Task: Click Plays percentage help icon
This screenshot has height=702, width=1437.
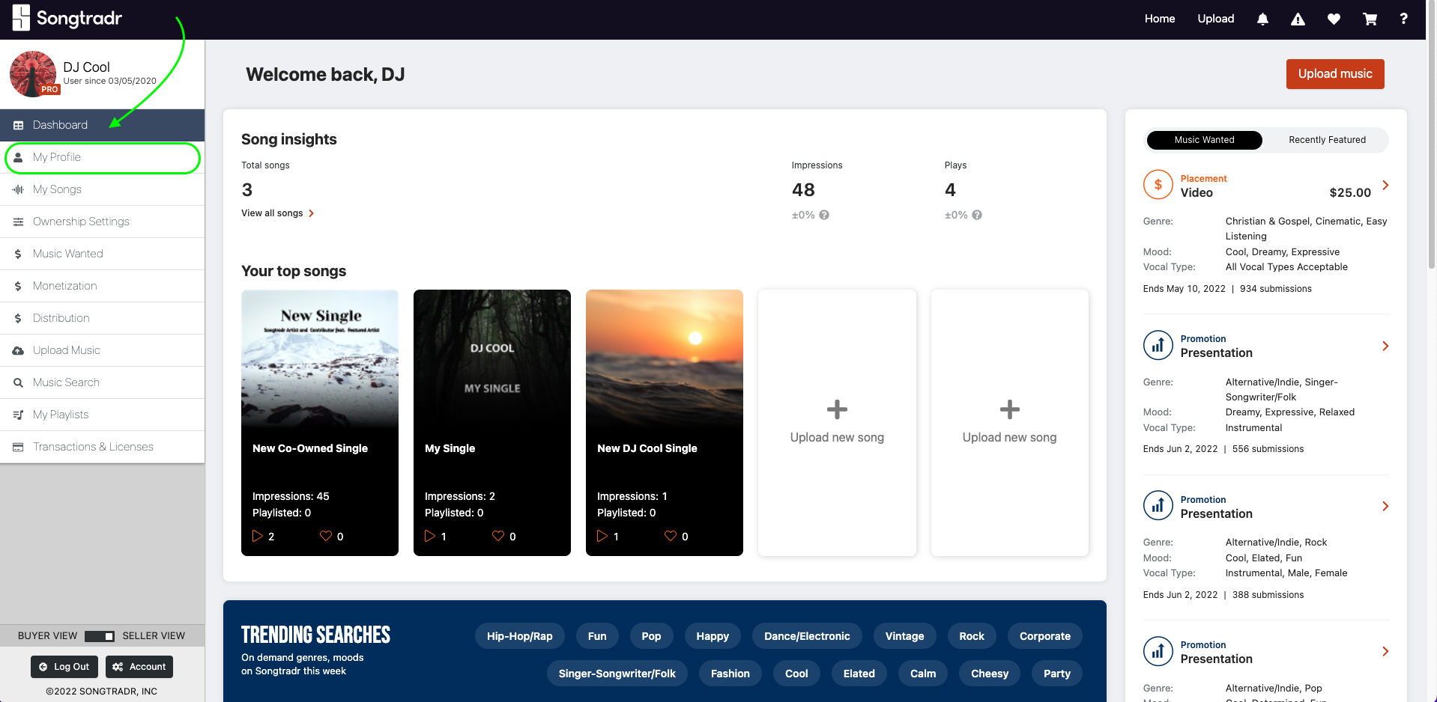Action: point(977,215)
